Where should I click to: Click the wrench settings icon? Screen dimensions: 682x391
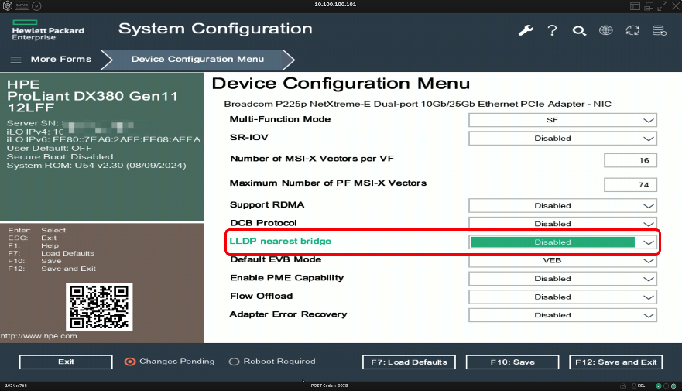pos(526,30)
